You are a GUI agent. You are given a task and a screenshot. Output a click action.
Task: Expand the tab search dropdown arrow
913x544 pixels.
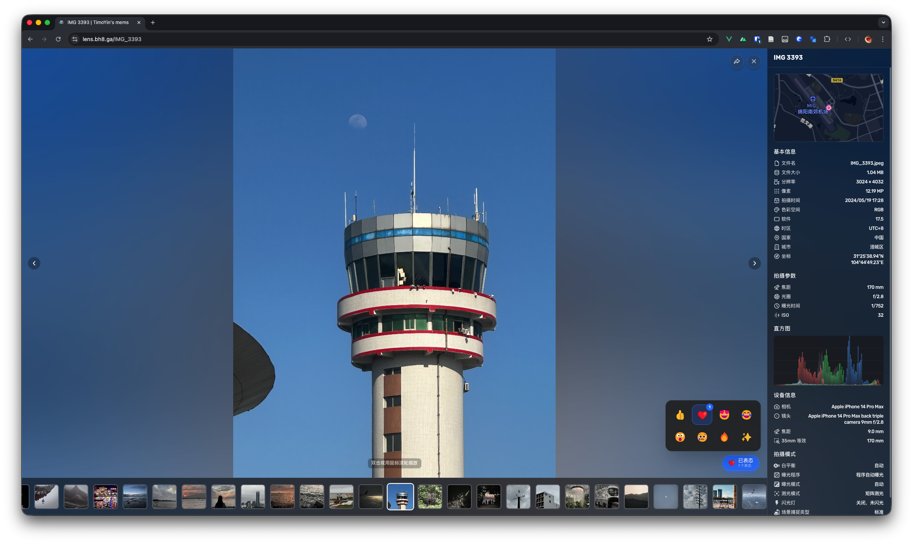click(x=883, y=22)
